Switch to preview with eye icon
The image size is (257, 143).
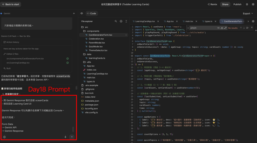pyautogui.click(x=82, y=14)
